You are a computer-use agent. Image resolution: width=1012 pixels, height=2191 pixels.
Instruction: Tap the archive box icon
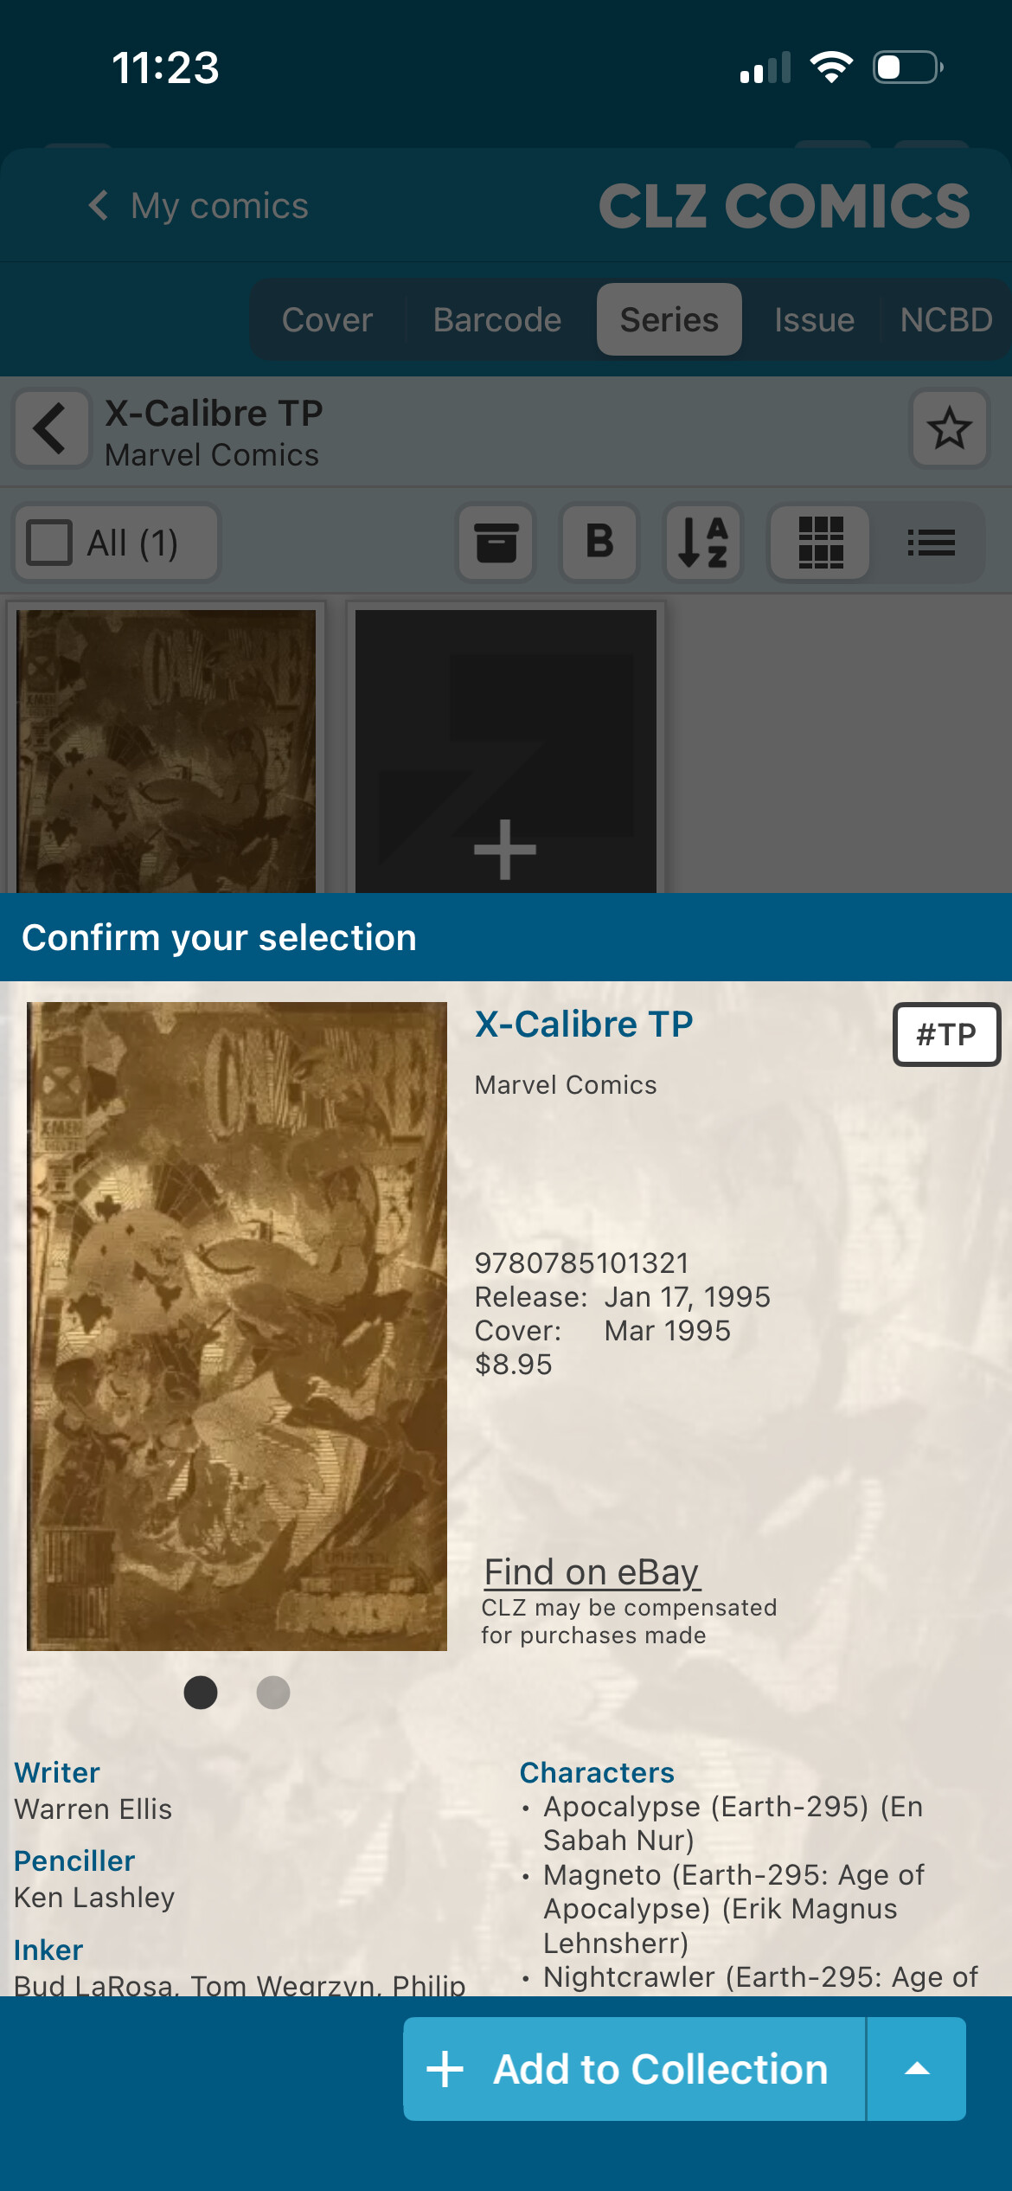coord(496,543)
